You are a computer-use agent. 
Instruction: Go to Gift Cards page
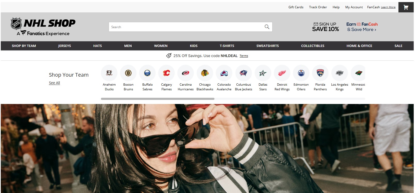coord(296,7)
